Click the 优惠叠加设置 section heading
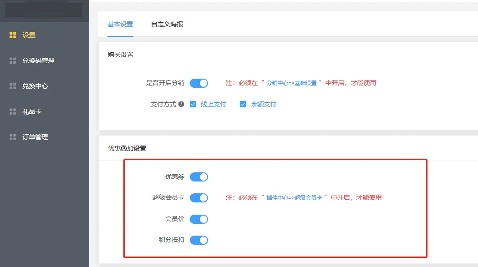Viewport: 478px width, 267px height. (x=127, y=149)
